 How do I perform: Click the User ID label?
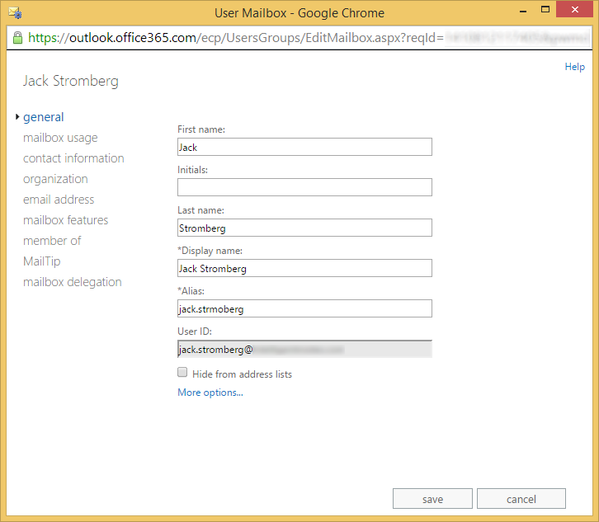point(195,332)
